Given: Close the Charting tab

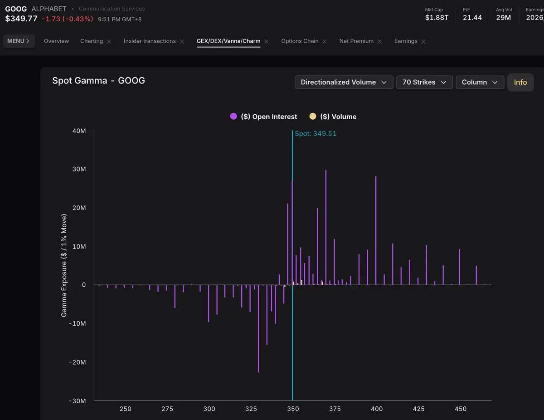Looking at the screenshot, I should (109, 41).
